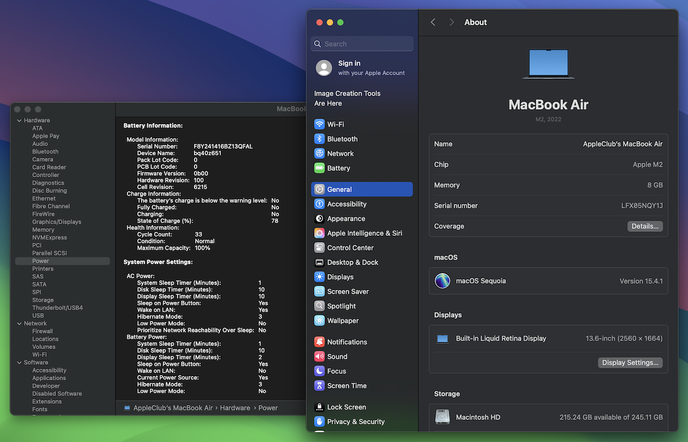Collapse the Hardware tree section
The height and width of the screenshot is (442, 688).
19,120
